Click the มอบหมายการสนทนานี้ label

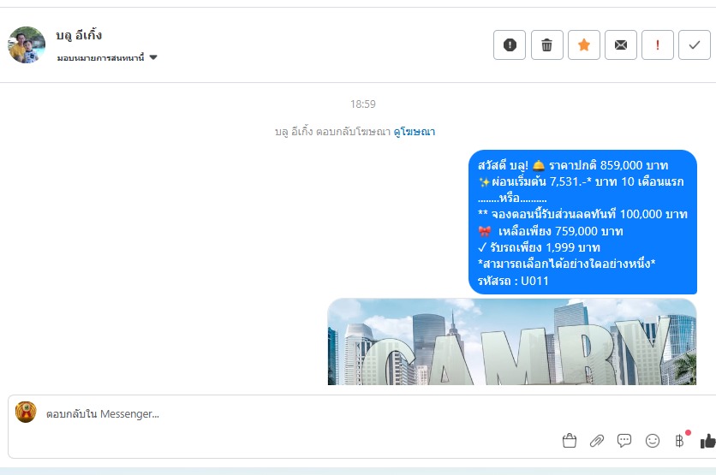[x=100, y=58]
